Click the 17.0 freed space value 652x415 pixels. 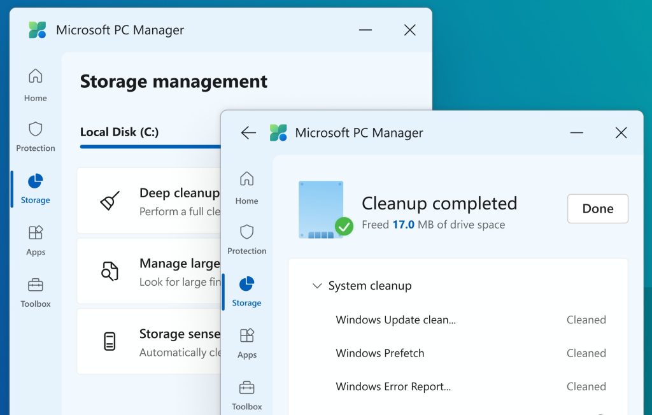point(403,225)
